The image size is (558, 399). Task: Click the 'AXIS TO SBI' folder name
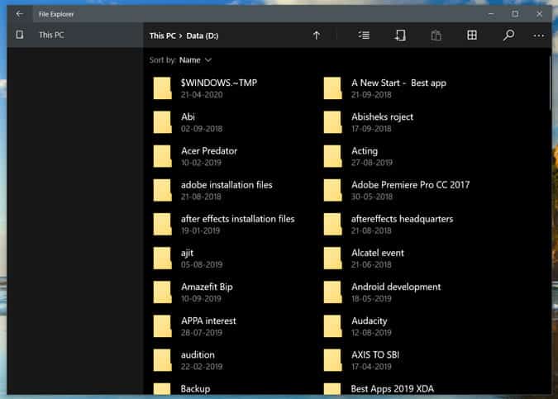[x=375, y=354]
